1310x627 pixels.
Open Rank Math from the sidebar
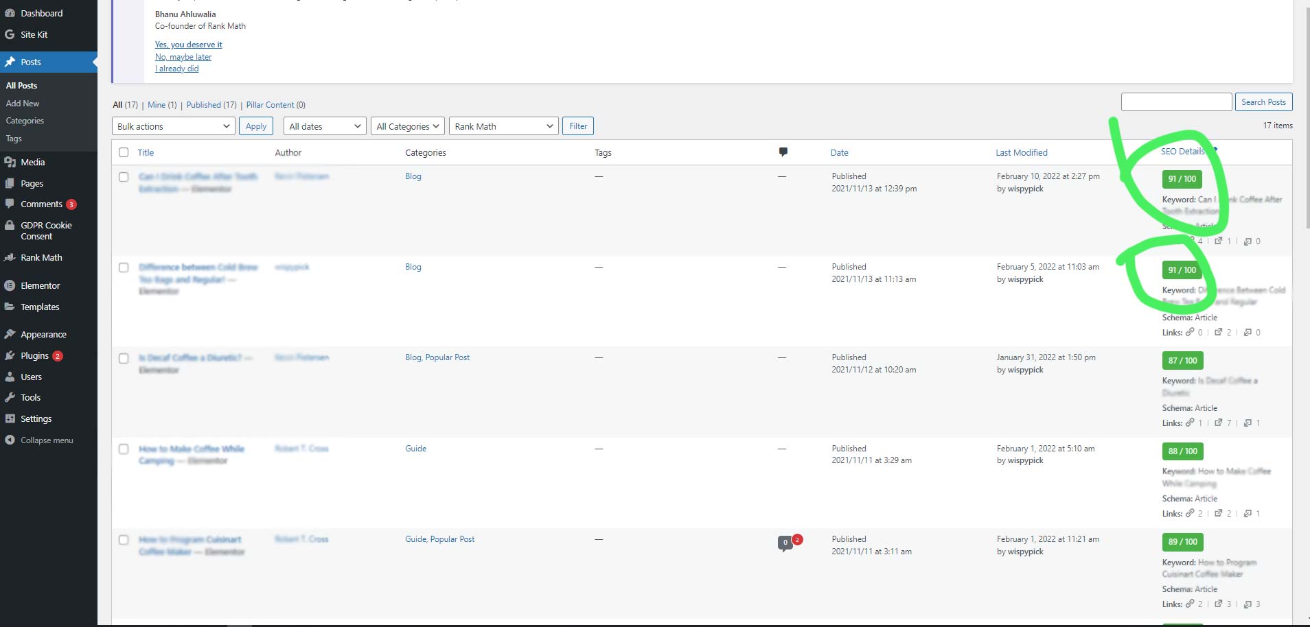point(41,257)
